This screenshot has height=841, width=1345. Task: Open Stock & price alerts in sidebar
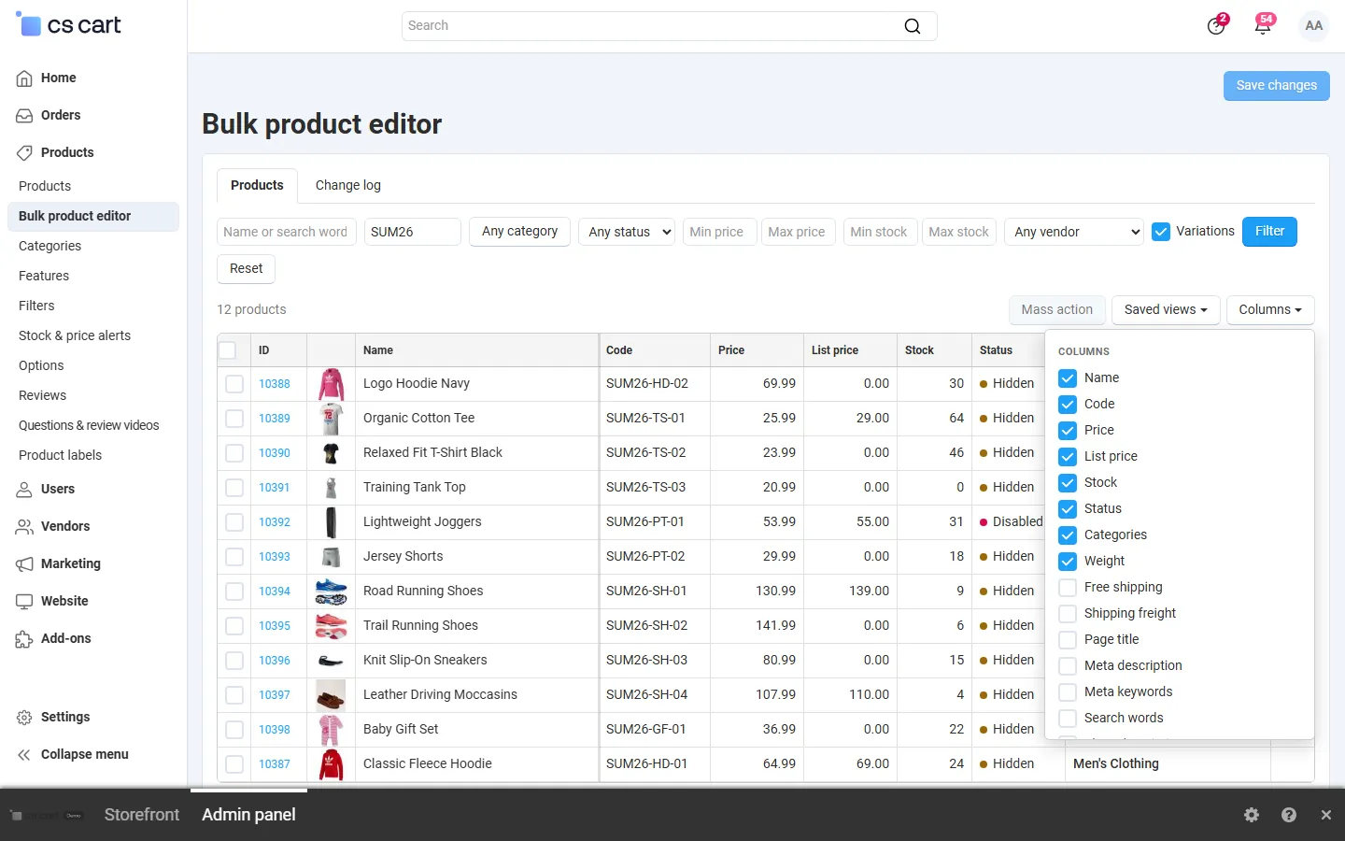pyautogui.click(x=75, y=336)
